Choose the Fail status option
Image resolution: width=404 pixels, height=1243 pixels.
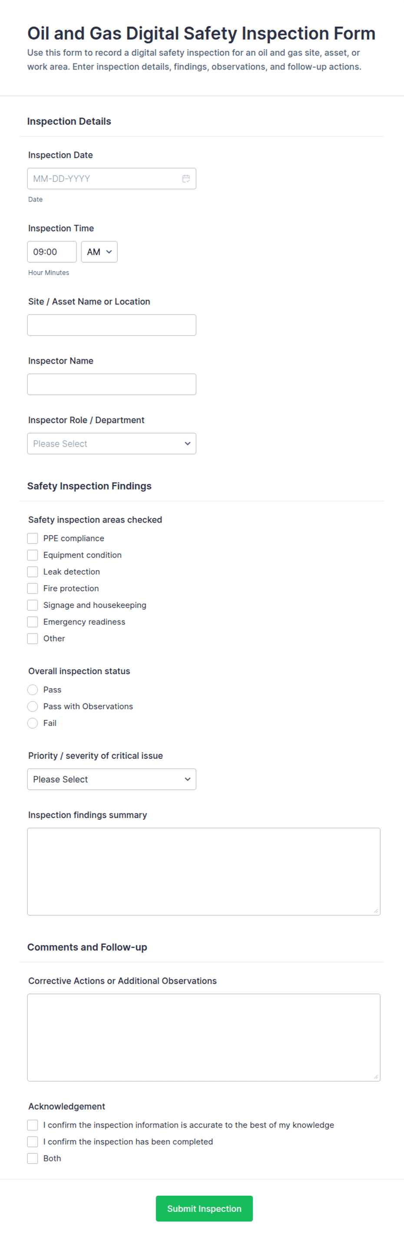(32, 723)
